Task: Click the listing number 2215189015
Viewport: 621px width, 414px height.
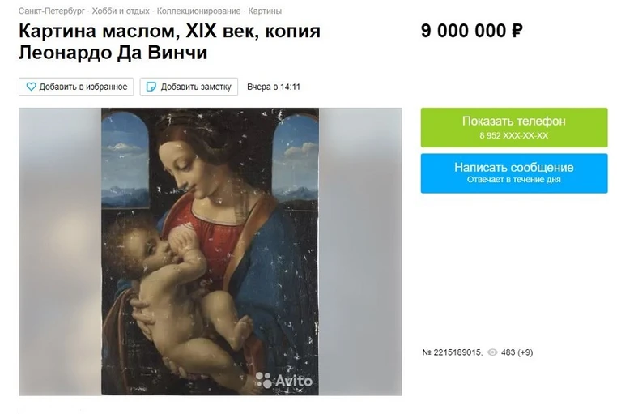Action: point(453,352)
